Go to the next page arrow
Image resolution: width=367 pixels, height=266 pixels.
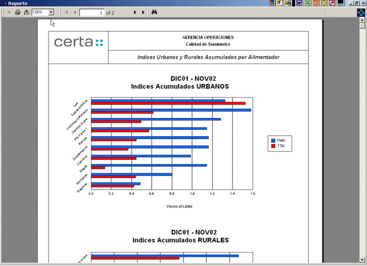135,12
